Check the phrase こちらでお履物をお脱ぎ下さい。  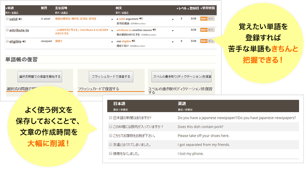coord(111,135)
